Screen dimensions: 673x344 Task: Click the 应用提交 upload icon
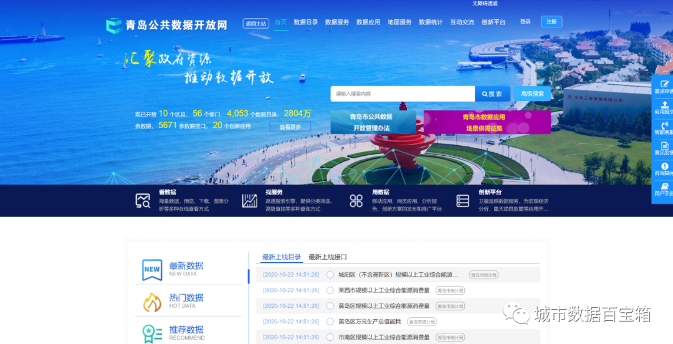pos(664,104)
